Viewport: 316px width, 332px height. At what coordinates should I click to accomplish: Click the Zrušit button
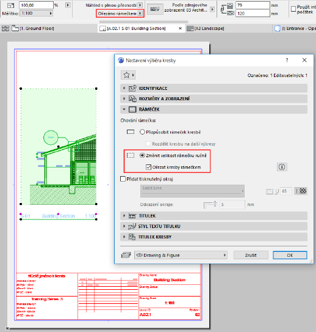(251, 255)
